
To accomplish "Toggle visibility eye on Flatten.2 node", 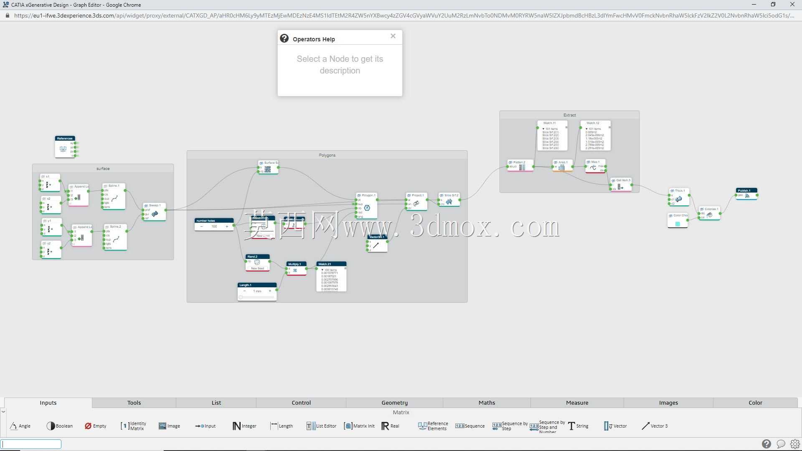I will pyautogui.click(x=510, y=162).
